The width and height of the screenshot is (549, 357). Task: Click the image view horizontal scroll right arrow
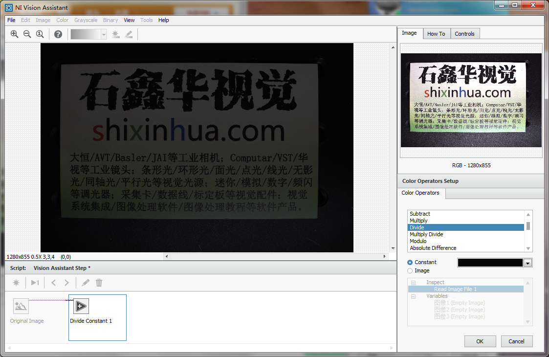click(x=384, y=256)
